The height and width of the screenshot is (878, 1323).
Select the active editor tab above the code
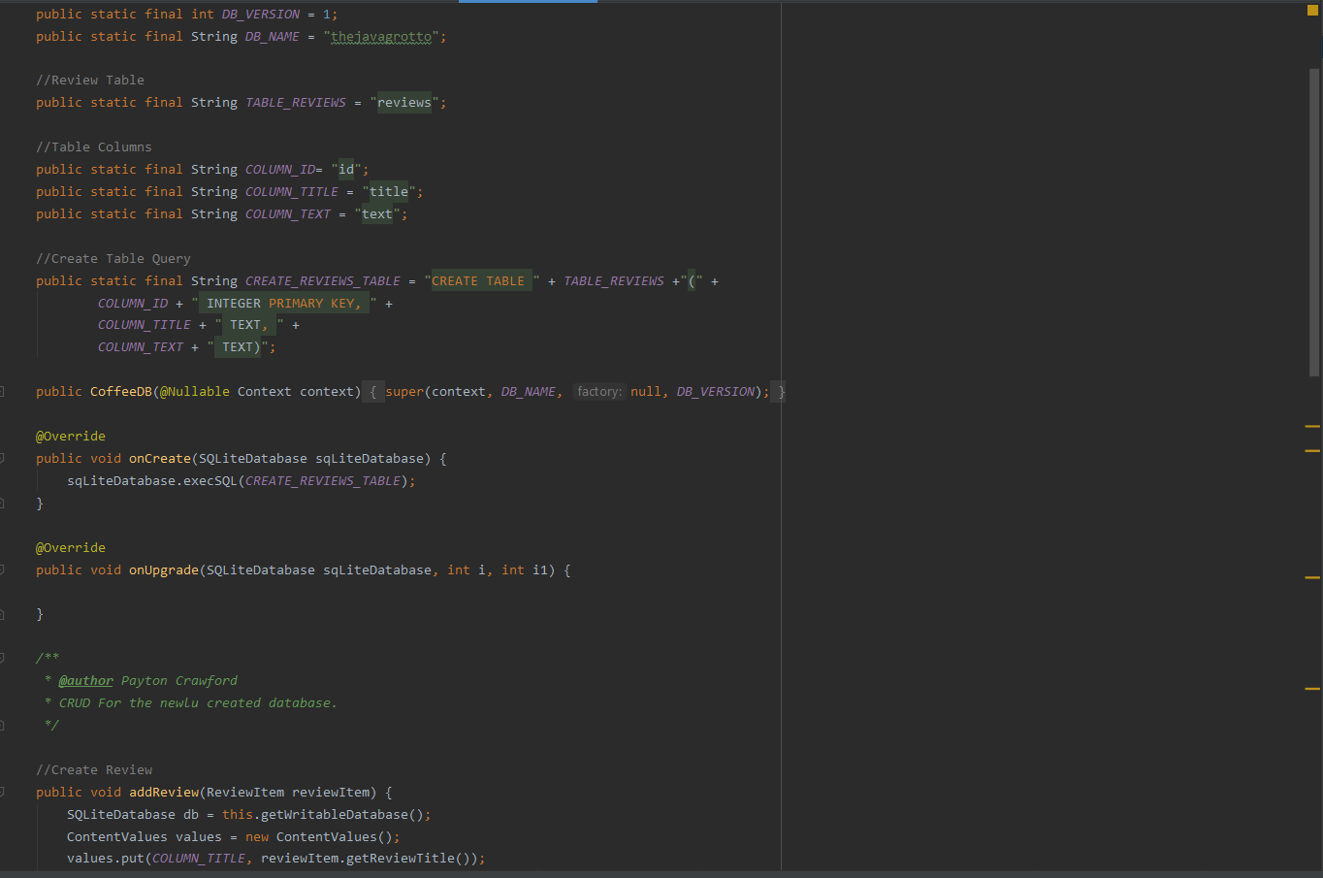(x=528, y=3)
